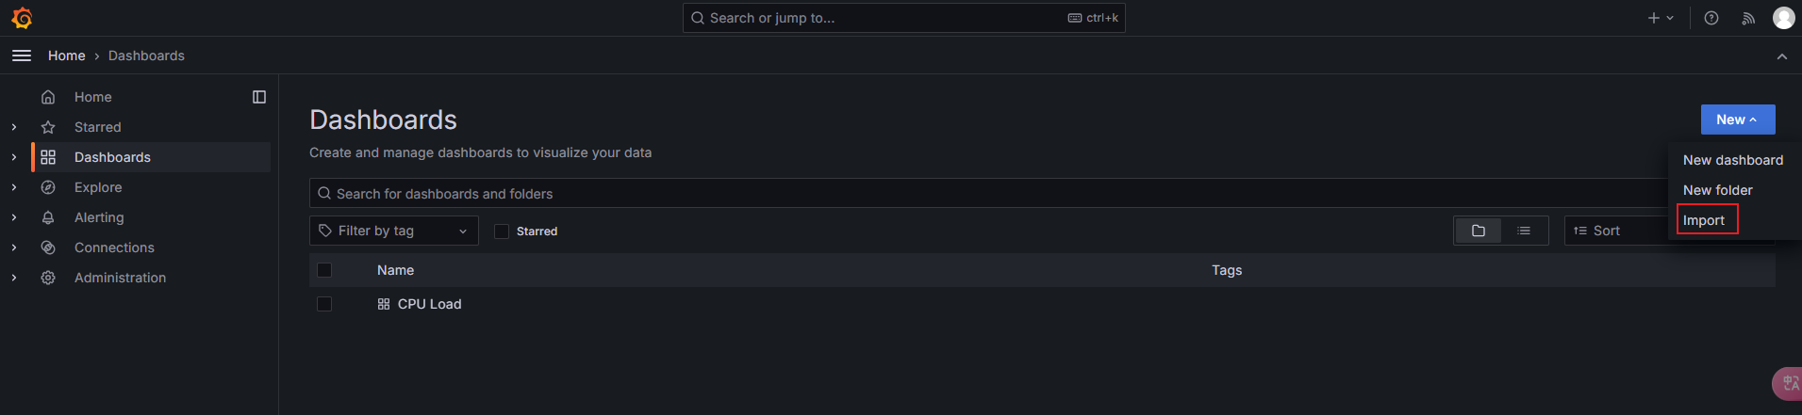Select Import from the New menu
The height and width of the screenshot is (415, 1802).
coord(1704,220)
